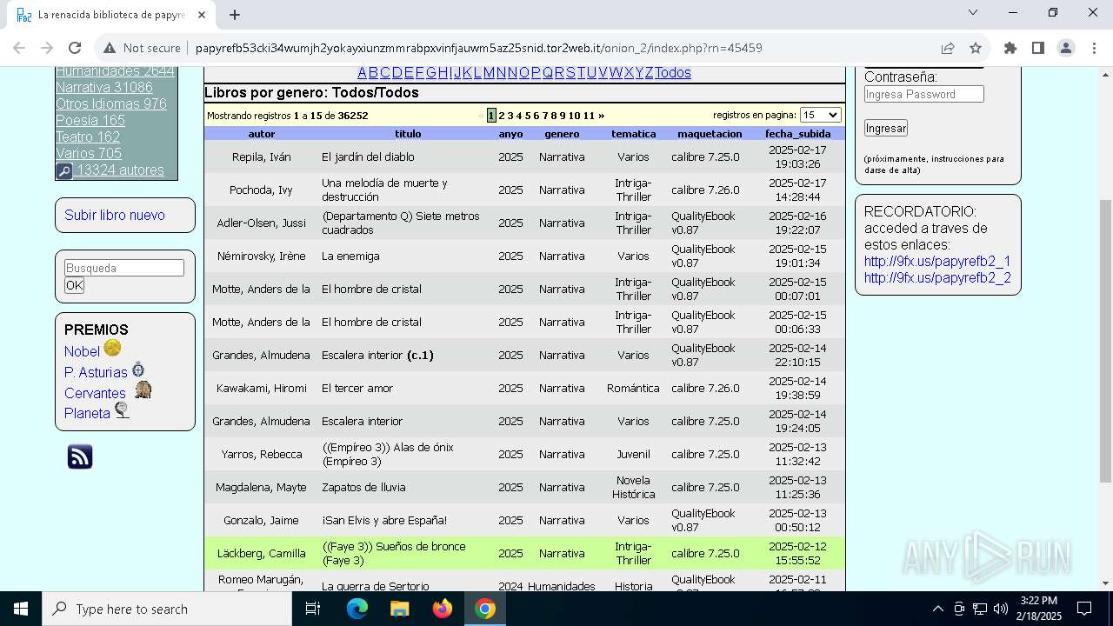
Task: Click the RSS feed icon
Action: 80,456
